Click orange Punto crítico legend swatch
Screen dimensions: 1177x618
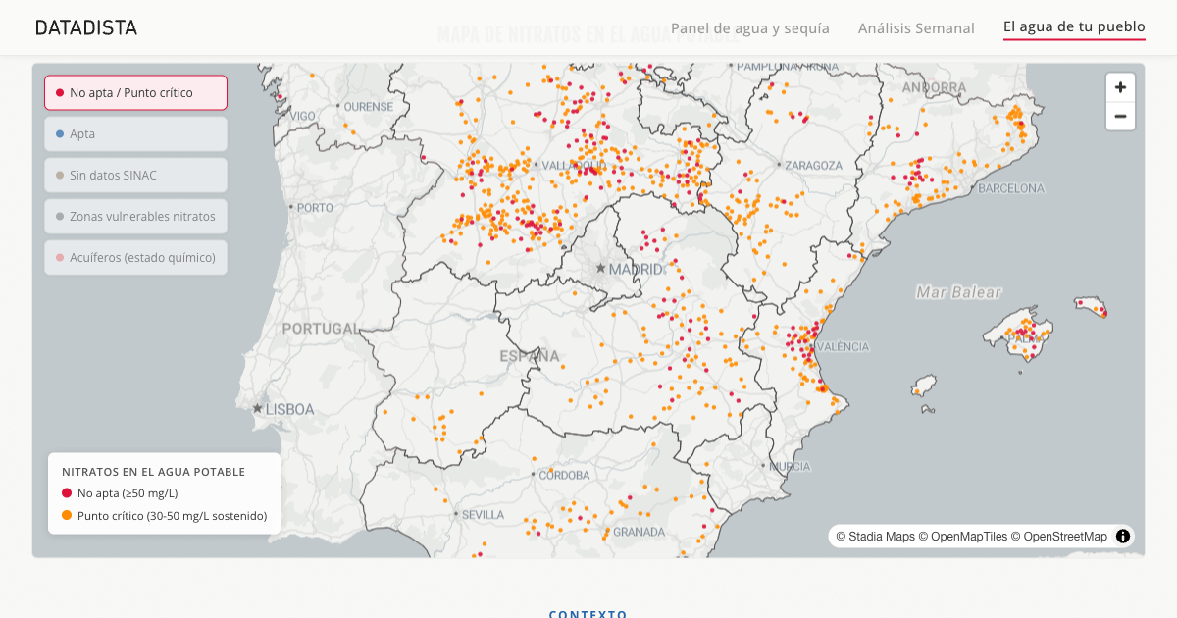(x=67, y=515)
